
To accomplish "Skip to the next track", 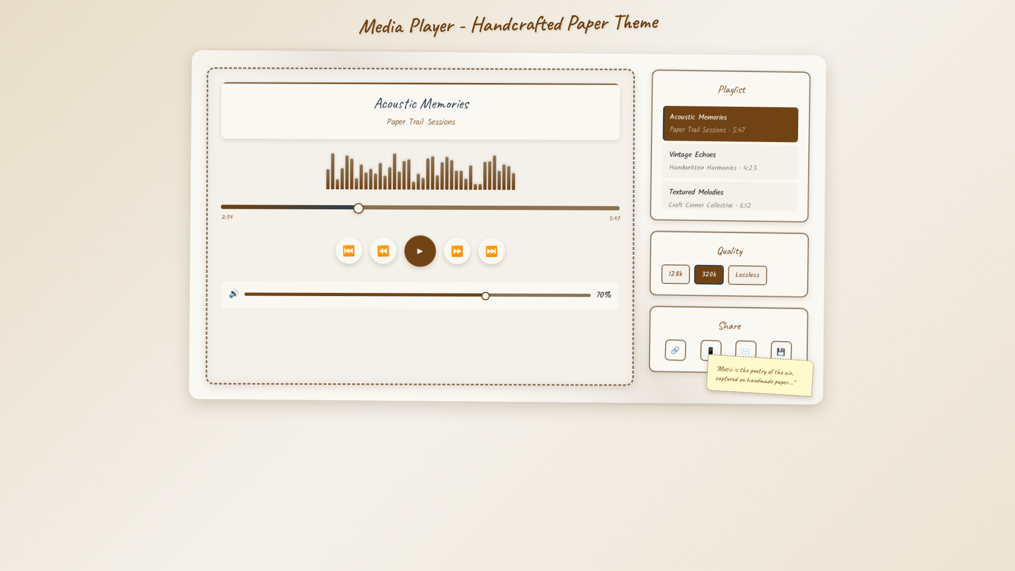I will pyautogui.click(x=491, y=251).
